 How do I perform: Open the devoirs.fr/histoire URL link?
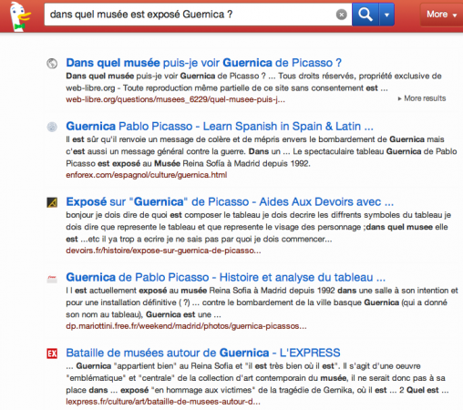point(163,251)
